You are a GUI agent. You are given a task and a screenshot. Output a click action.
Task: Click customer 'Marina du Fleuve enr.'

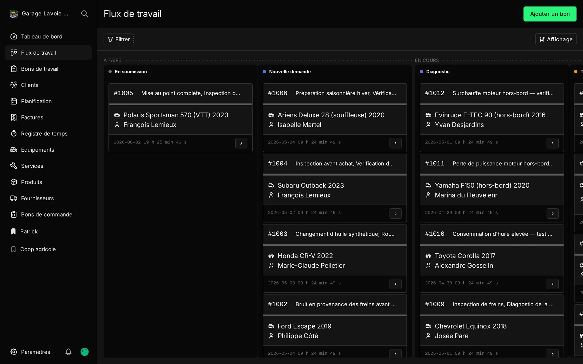pos(467,195)
